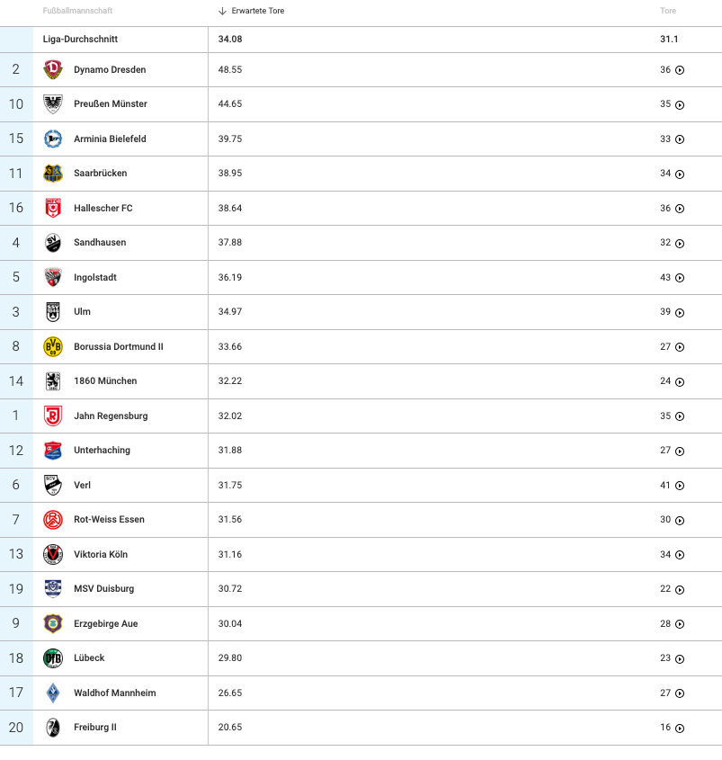722x760 pixels.
Task: Click the Preußen Münster eagle crest
Action: click(53, 103)
